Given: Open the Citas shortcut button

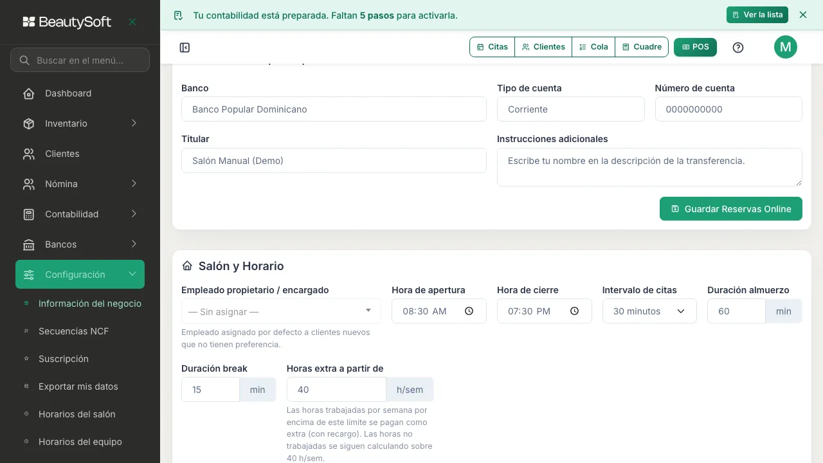Looking at the screenshot, I should (493, 47).
